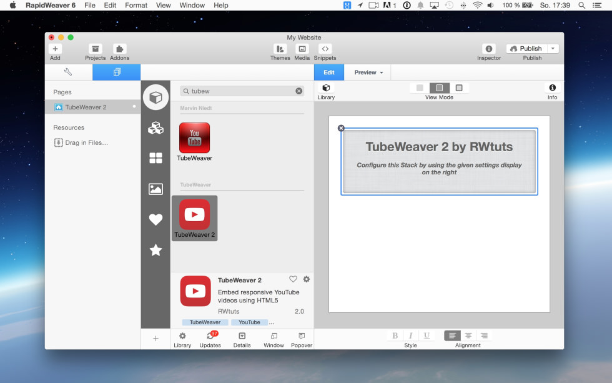
Task: Remove the TubeWeaver 2 stack with X
Action: tap(341, 128)
